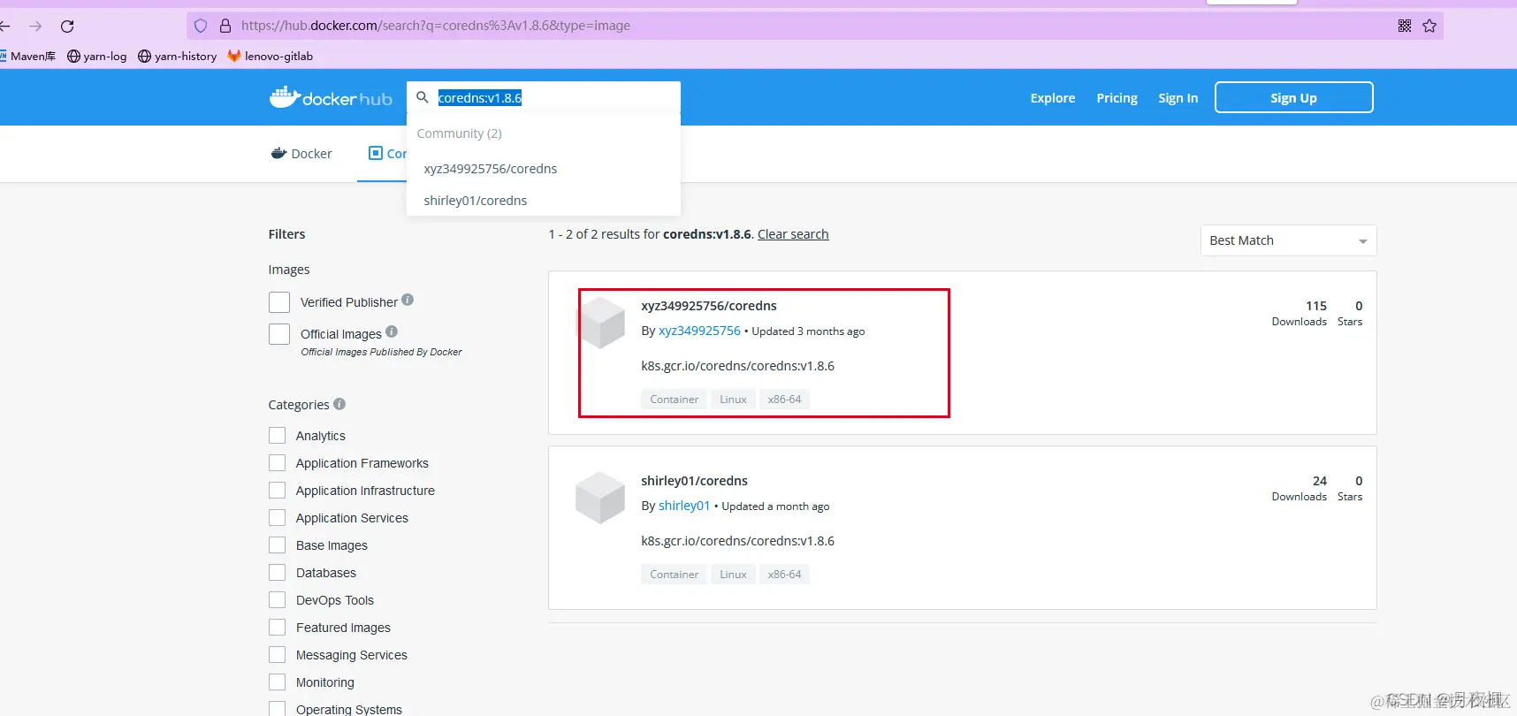The width and height of the screenshot is (1517, 716).
Task: Select xyz349925756/coredns search suggestion
Action: click(x=491, y=169)
